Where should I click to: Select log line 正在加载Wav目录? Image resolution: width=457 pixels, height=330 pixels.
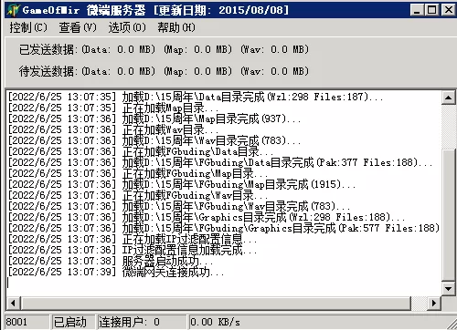[113, 129]
